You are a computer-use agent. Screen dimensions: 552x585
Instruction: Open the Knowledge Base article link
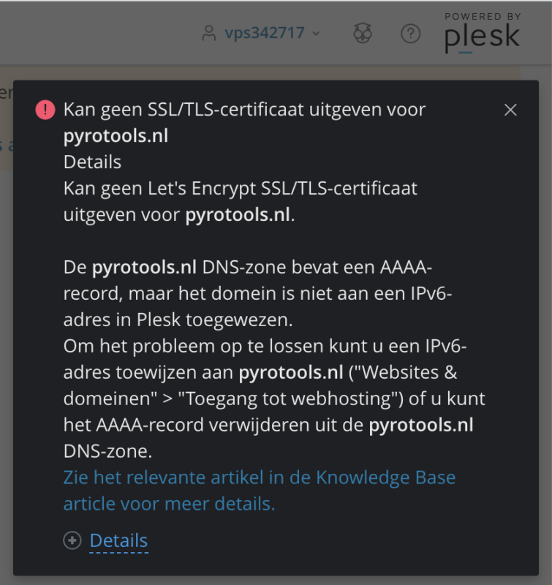click(260, 478)
